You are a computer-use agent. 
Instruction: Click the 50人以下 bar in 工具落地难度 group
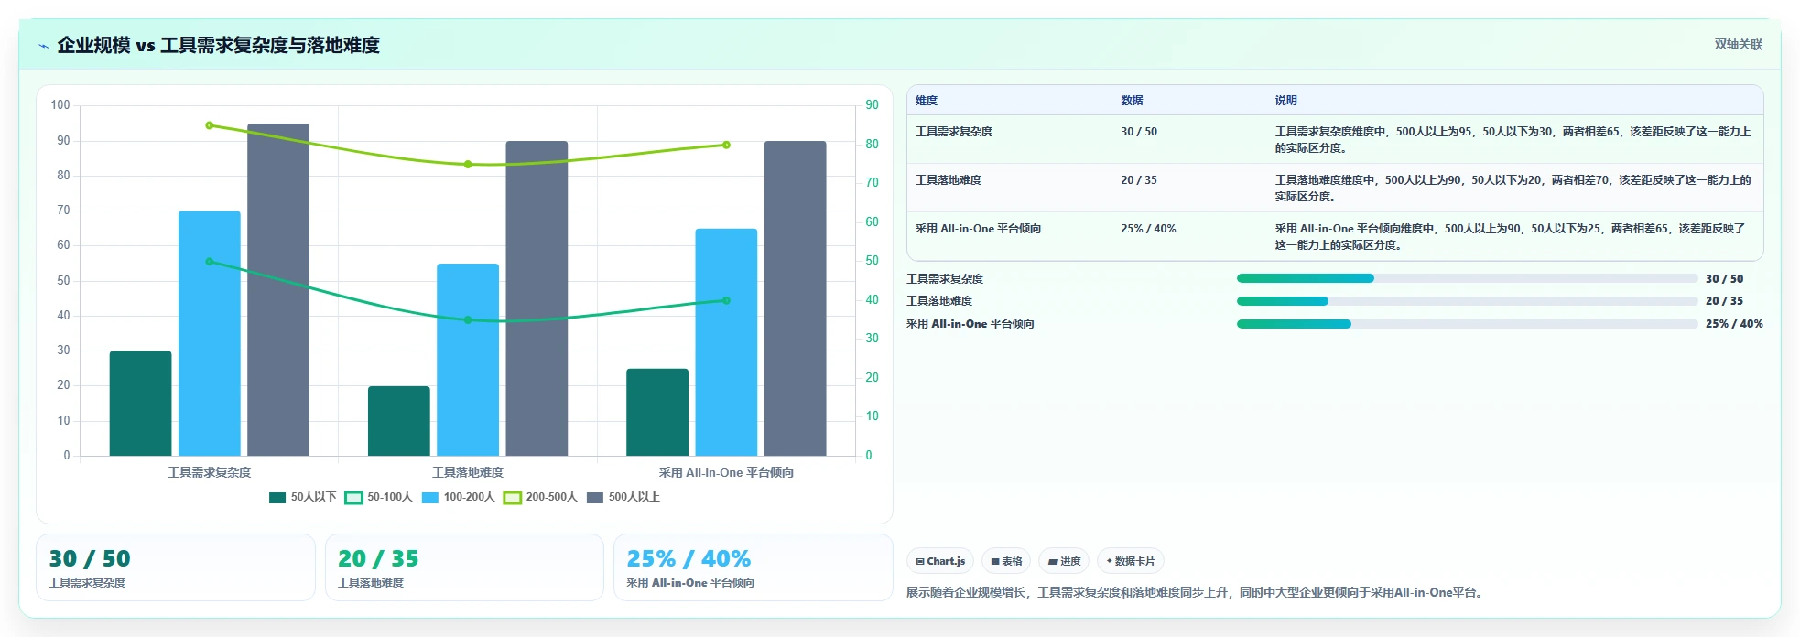[399, 421]
